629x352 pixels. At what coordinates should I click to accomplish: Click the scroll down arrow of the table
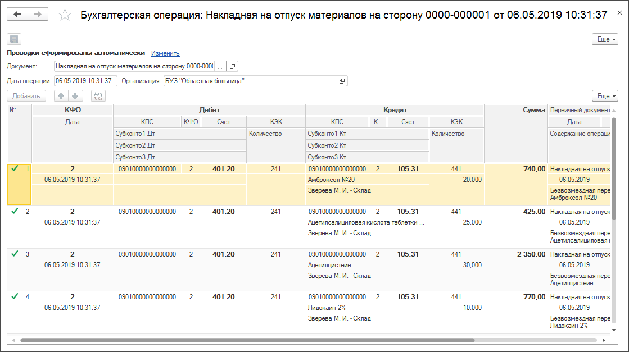pyautogui.click(x=613, y=330)
